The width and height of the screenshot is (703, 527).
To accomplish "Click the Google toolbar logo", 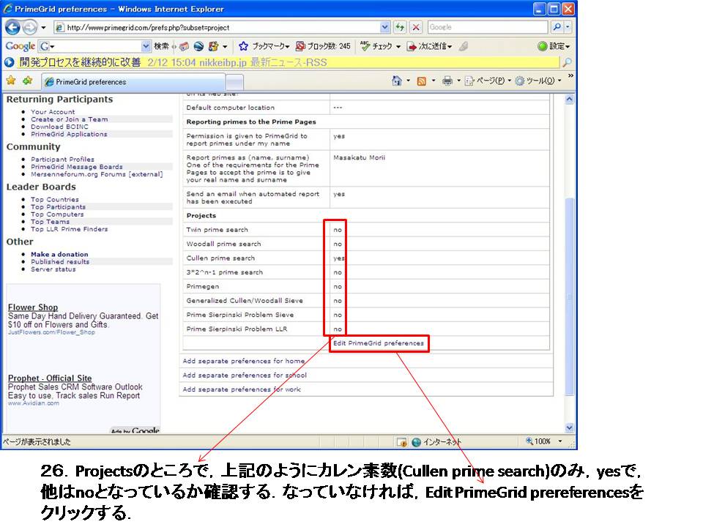I will click(x=21, y=46).
